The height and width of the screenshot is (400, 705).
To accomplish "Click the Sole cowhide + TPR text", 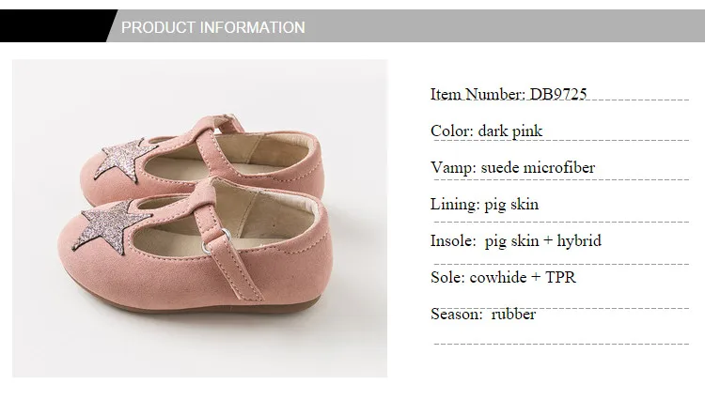I will click(503, 277).
